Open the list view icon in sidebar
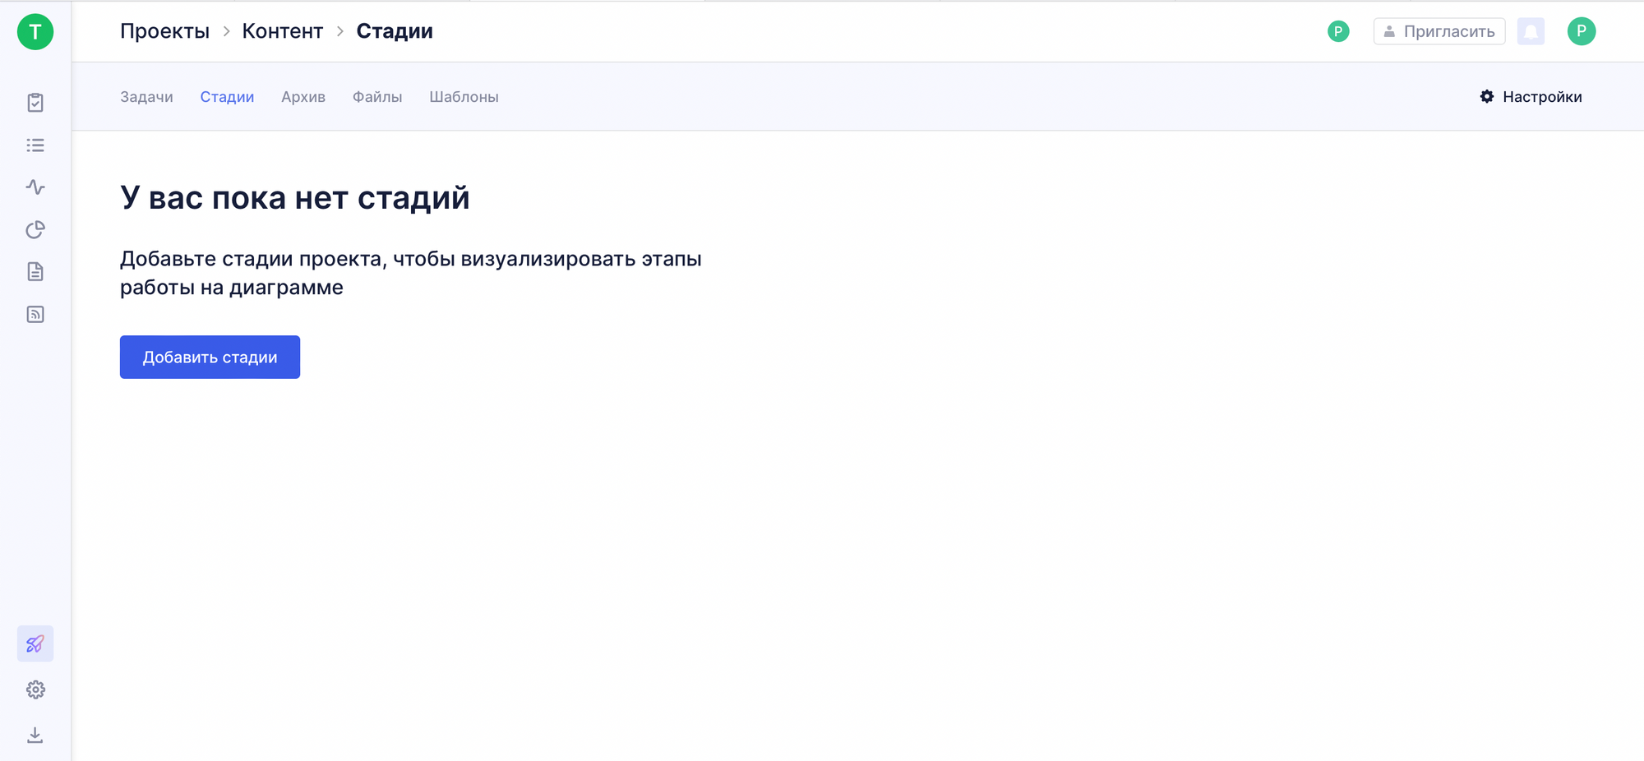Screen dimensions: 1644x761 35,145
